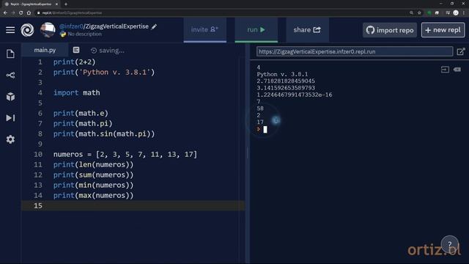The height and width of the screenshot is (264, 469).
Task: Click the saving history indicator
Action: pos(108,51)
